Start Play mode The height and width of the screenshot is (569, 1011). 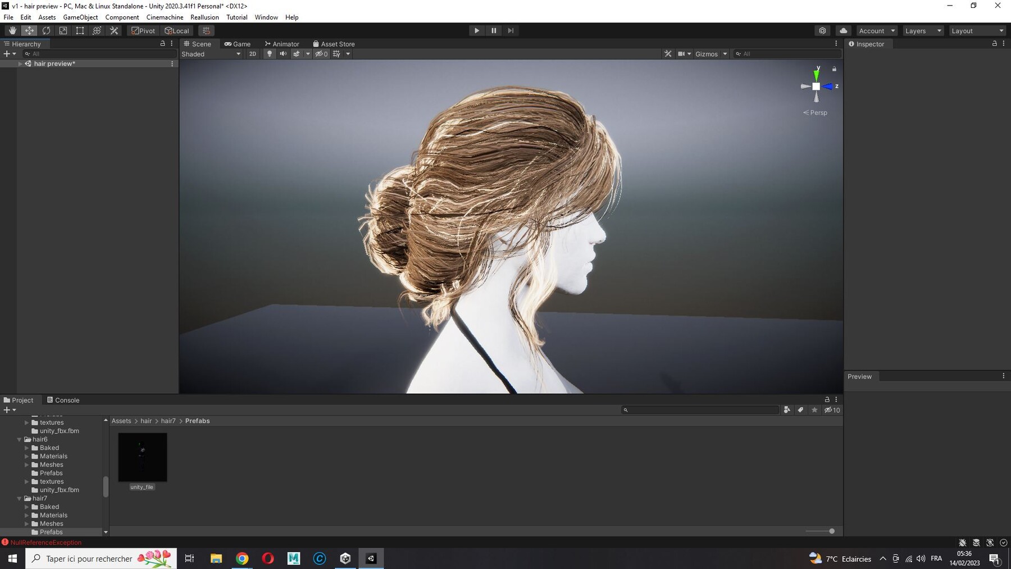(476, 30)
